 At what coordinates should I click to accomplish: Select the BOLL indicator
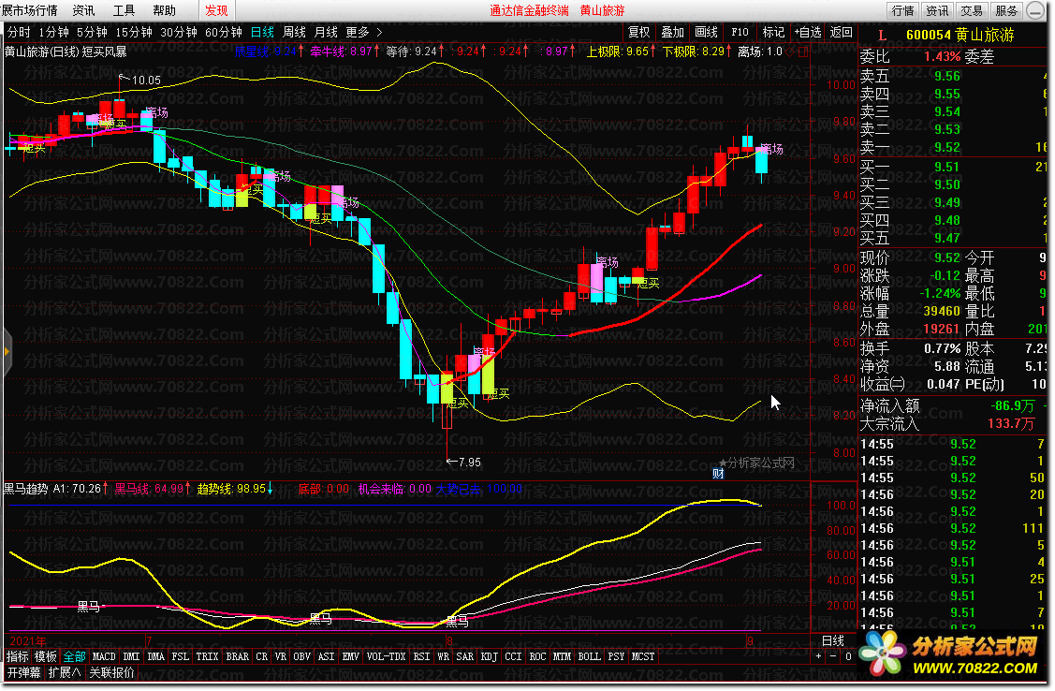tap(590, 656)
